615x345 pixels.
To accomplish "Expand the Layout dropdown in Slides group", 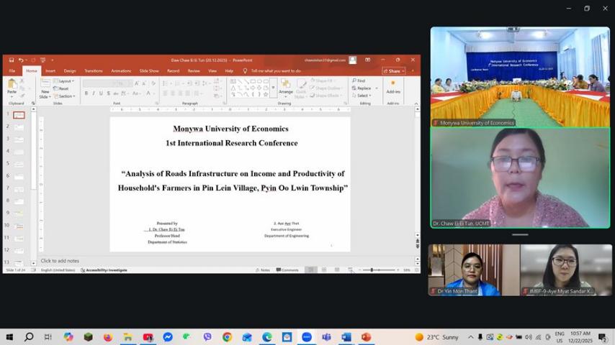I will pyautogui.click(x=64, y=81).
